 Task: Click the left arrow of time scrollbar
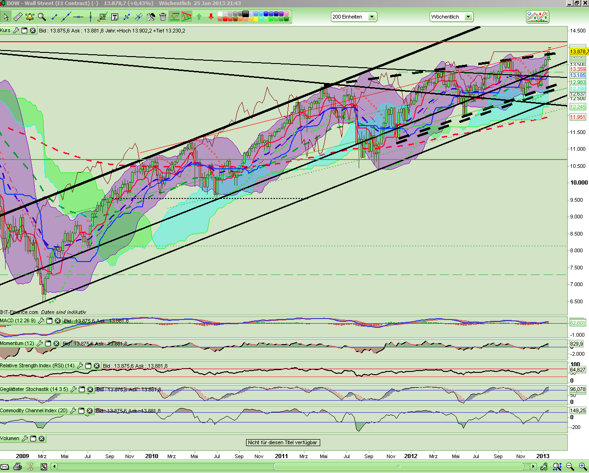click(x=55, y=467)
